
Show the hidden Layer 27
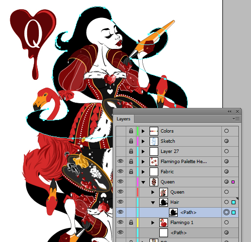121,151
